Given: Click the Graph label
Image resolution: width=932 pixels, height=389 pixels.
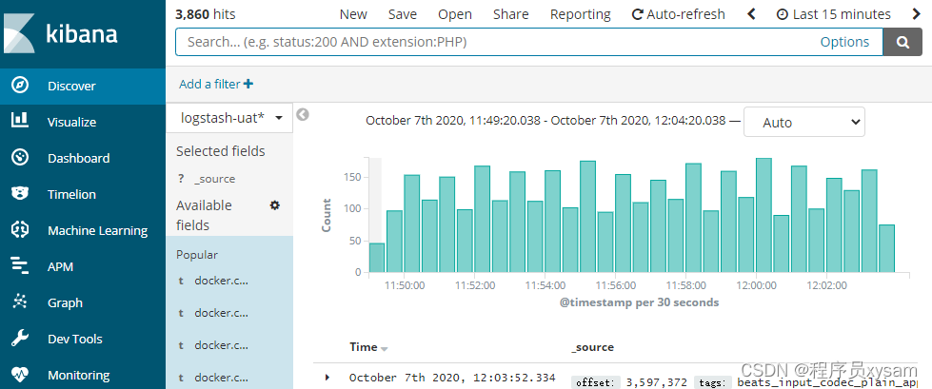Looking at the screenshot, I should (65, 302).
